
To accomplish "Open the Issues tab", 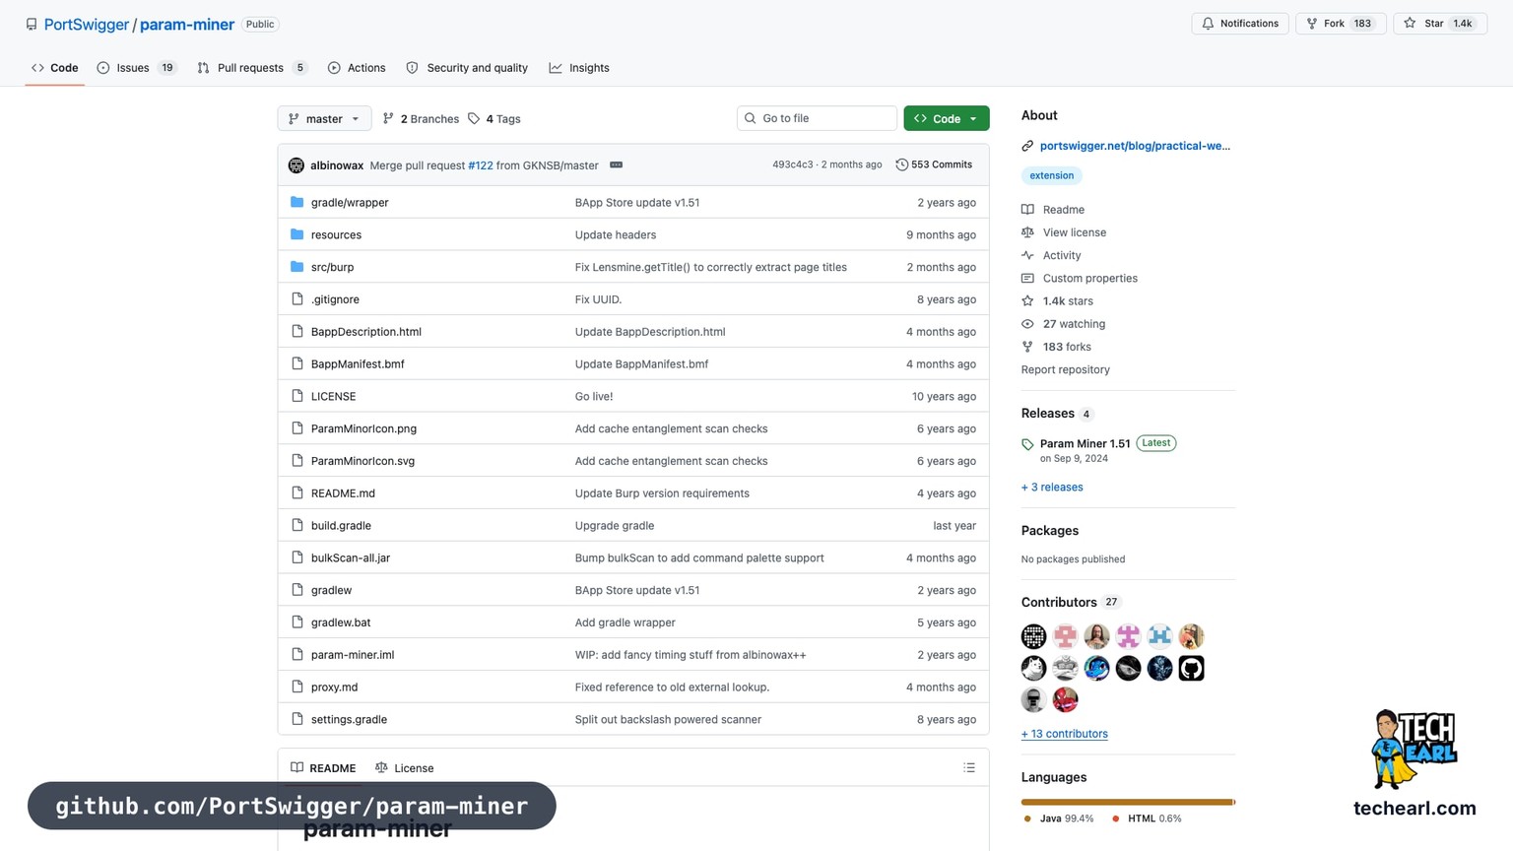I will [136, 68].
